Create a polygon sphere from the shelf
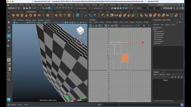The height and width of the screenshot is (107, 191). (13, 15)
